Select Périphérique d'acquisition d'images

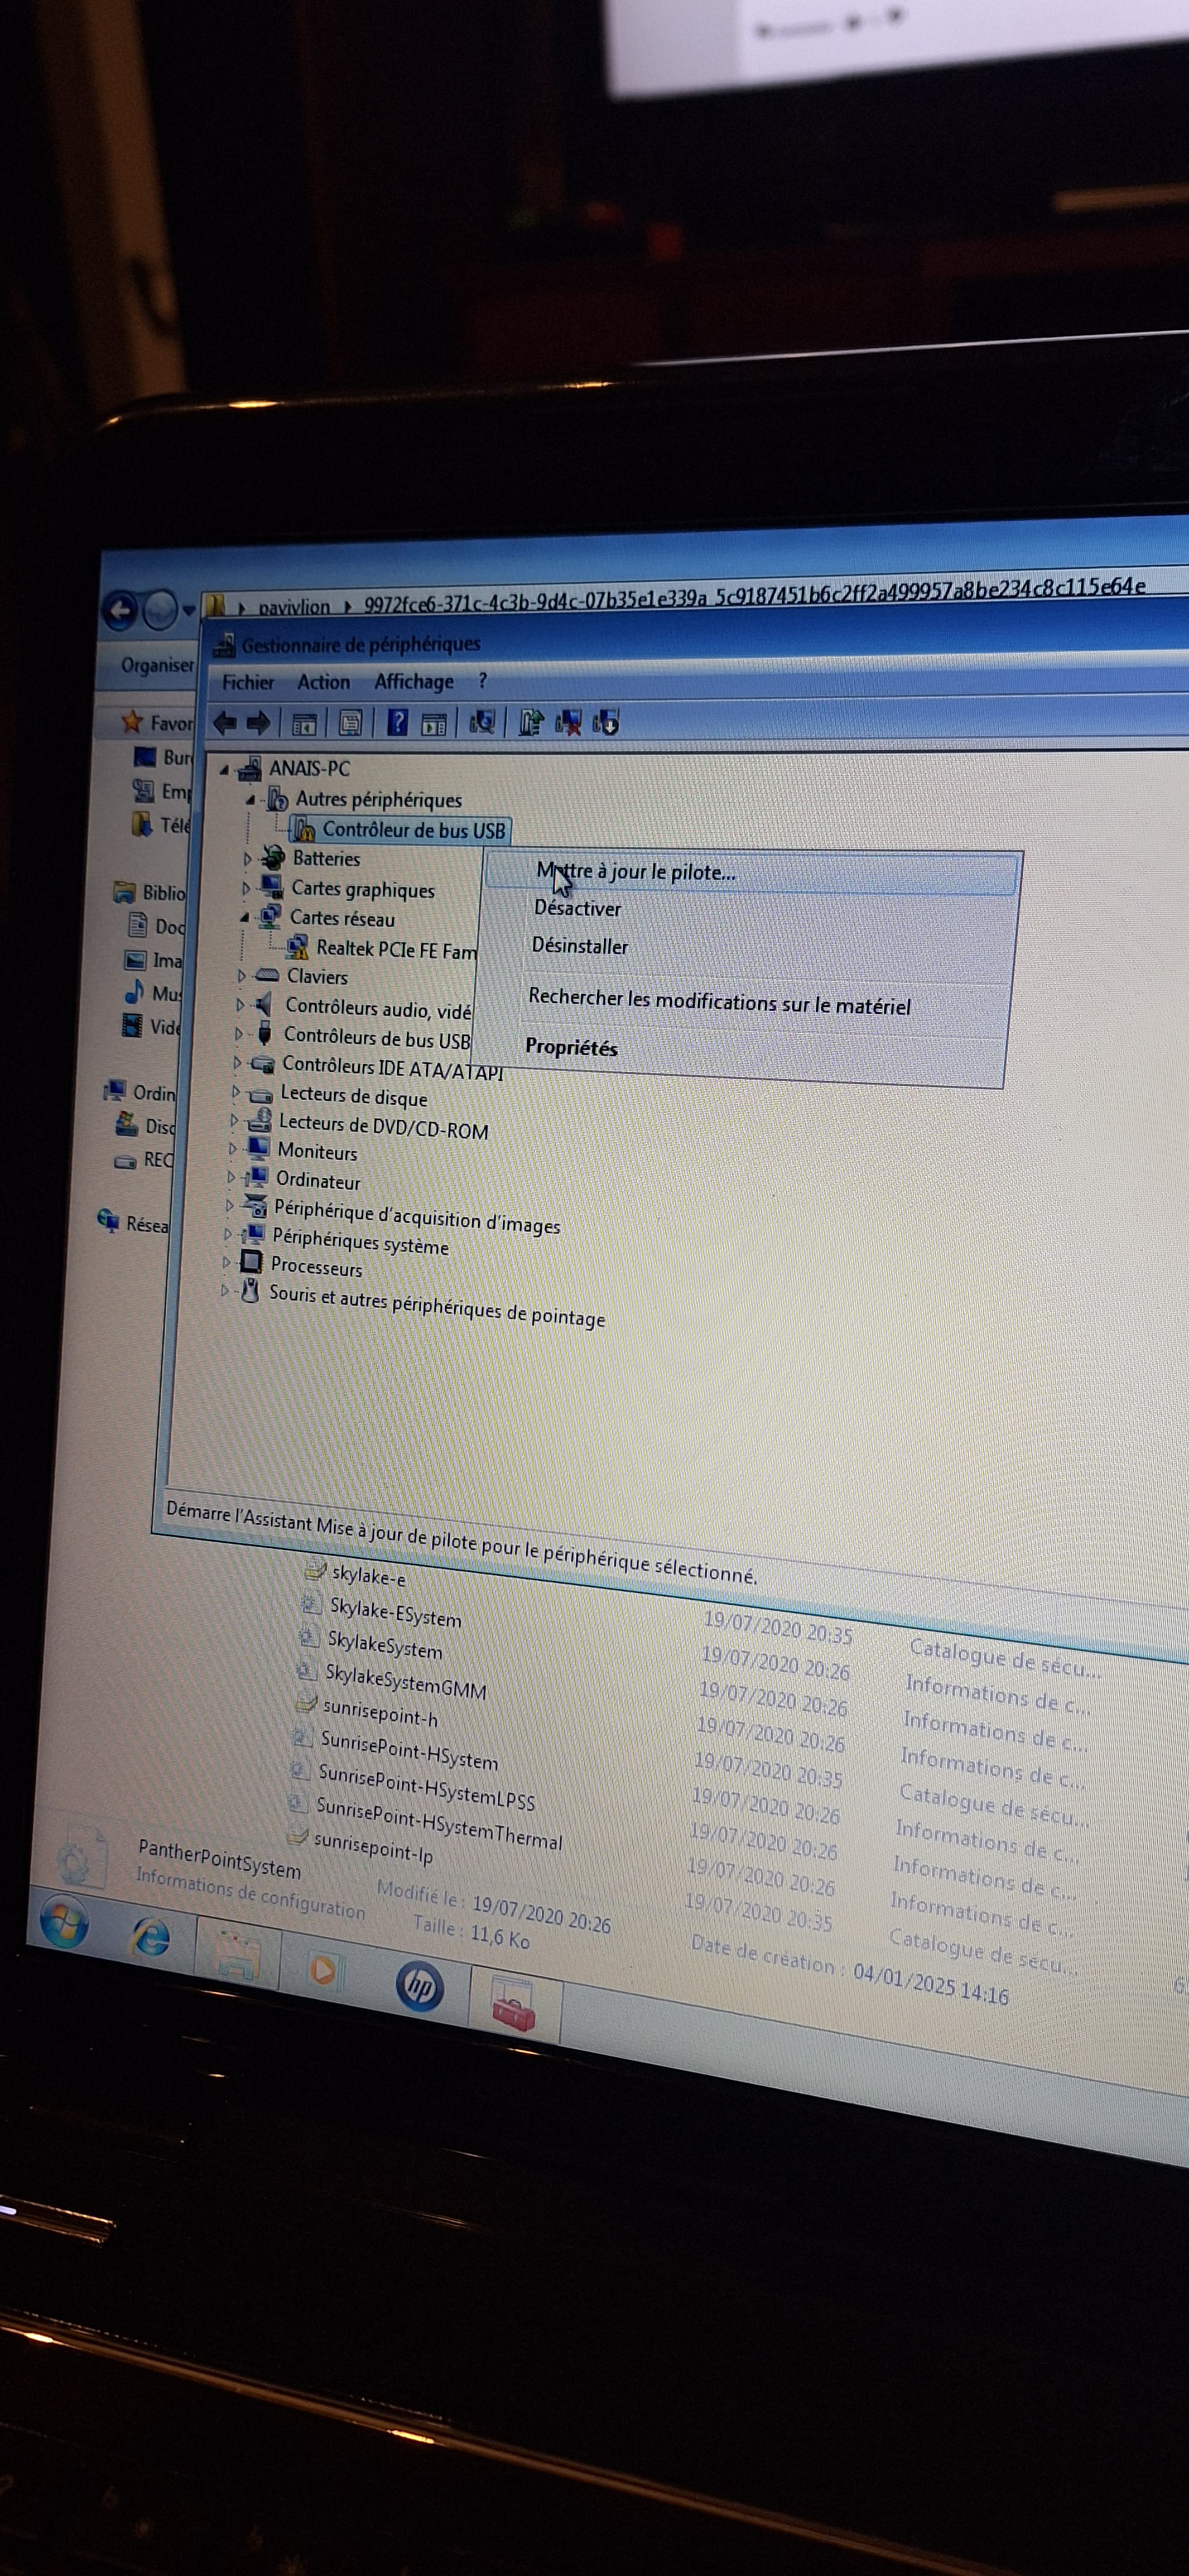[417, 1217]
